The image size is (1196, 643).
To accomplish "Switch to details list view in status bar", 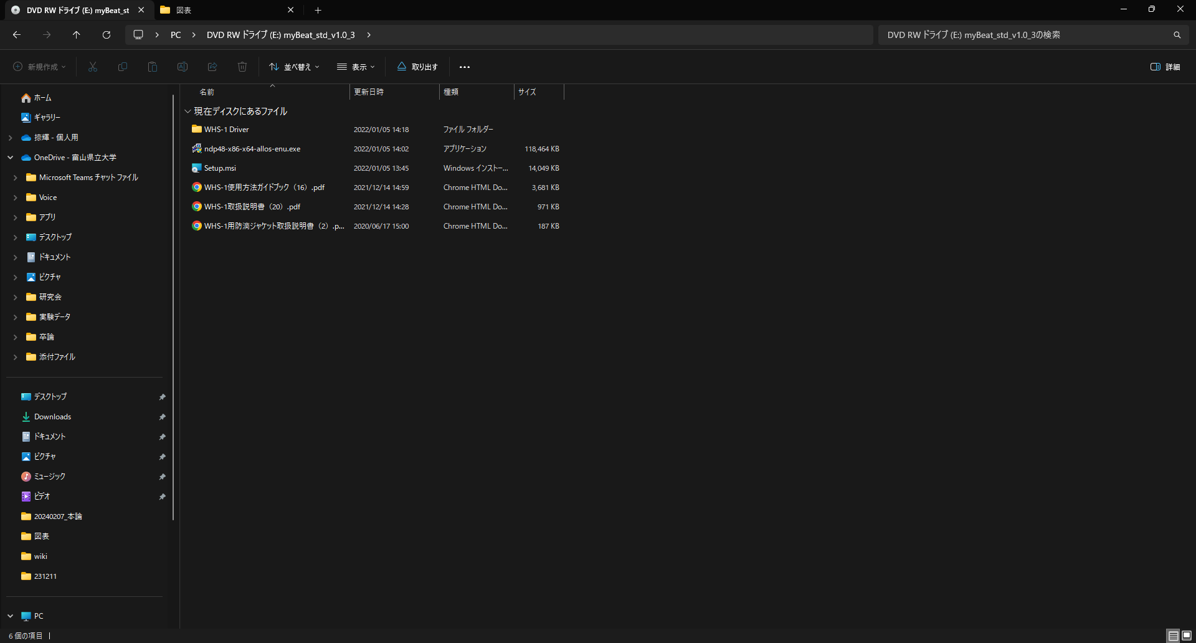I will 1173,636.
